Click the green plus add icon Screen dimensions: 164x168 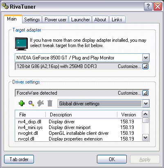pos(22,103)
